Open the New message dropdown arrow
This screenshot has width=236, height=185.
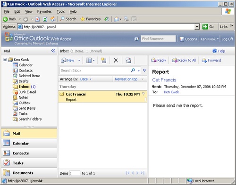[79, 60]
